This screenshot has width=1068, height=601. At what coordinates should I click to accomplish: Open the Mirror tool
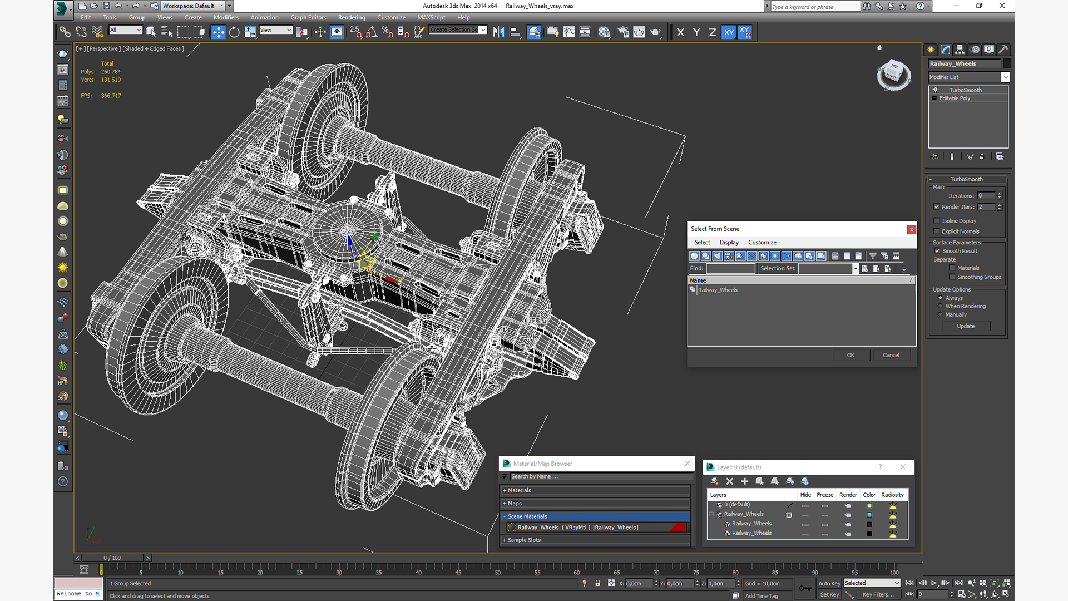[498, 32]
